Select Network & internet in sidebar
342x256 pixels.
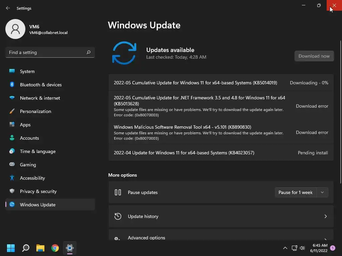click(x=50, y=98)
